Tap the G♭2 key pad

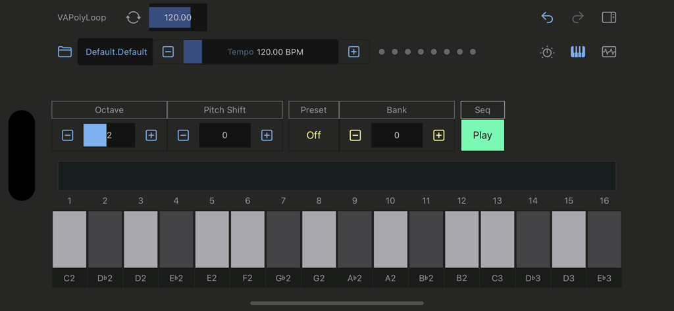click(283, 240)
